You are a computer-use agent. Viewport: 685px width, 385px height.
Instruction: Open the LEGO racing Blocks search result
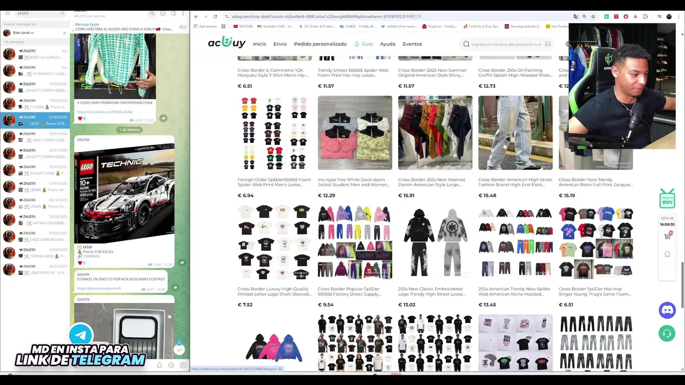point(35,54)
